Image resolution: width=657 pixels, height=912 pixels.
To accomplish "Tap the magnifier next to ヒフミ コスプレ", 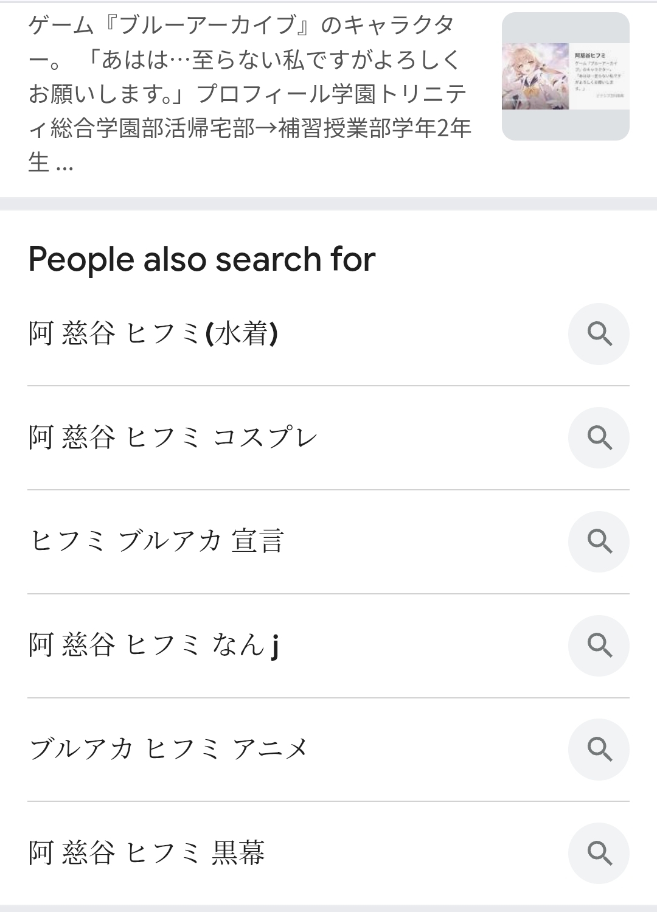I will [599, 437].
